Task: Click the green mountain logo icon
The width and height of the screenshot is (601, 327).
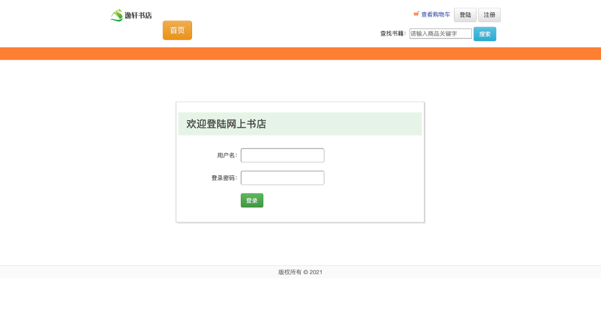Action: (x=116, y=16)
